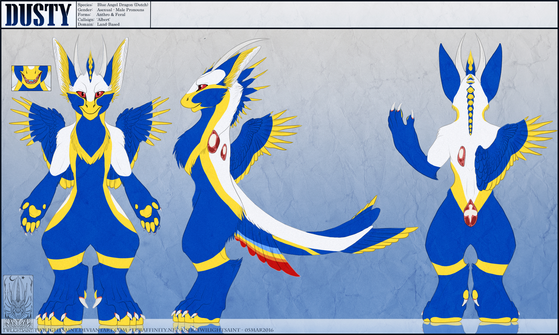Click the open-mouth inset thumbnail
This screenshot has width=559, height=335.
click(31, 78)
